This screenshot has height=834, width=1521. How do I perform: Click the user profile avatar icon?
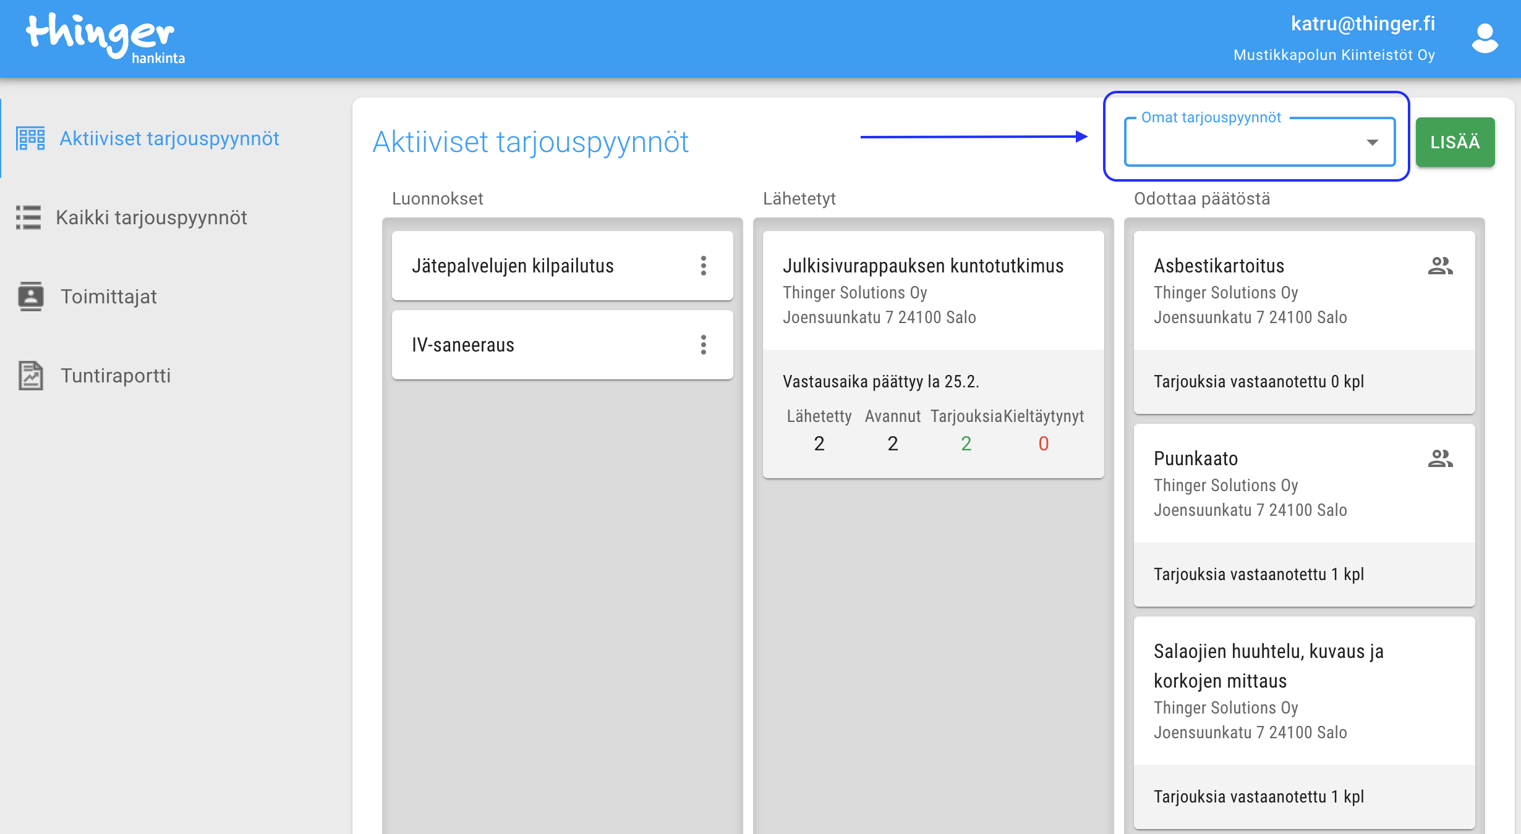click(x=1485, y=38)
